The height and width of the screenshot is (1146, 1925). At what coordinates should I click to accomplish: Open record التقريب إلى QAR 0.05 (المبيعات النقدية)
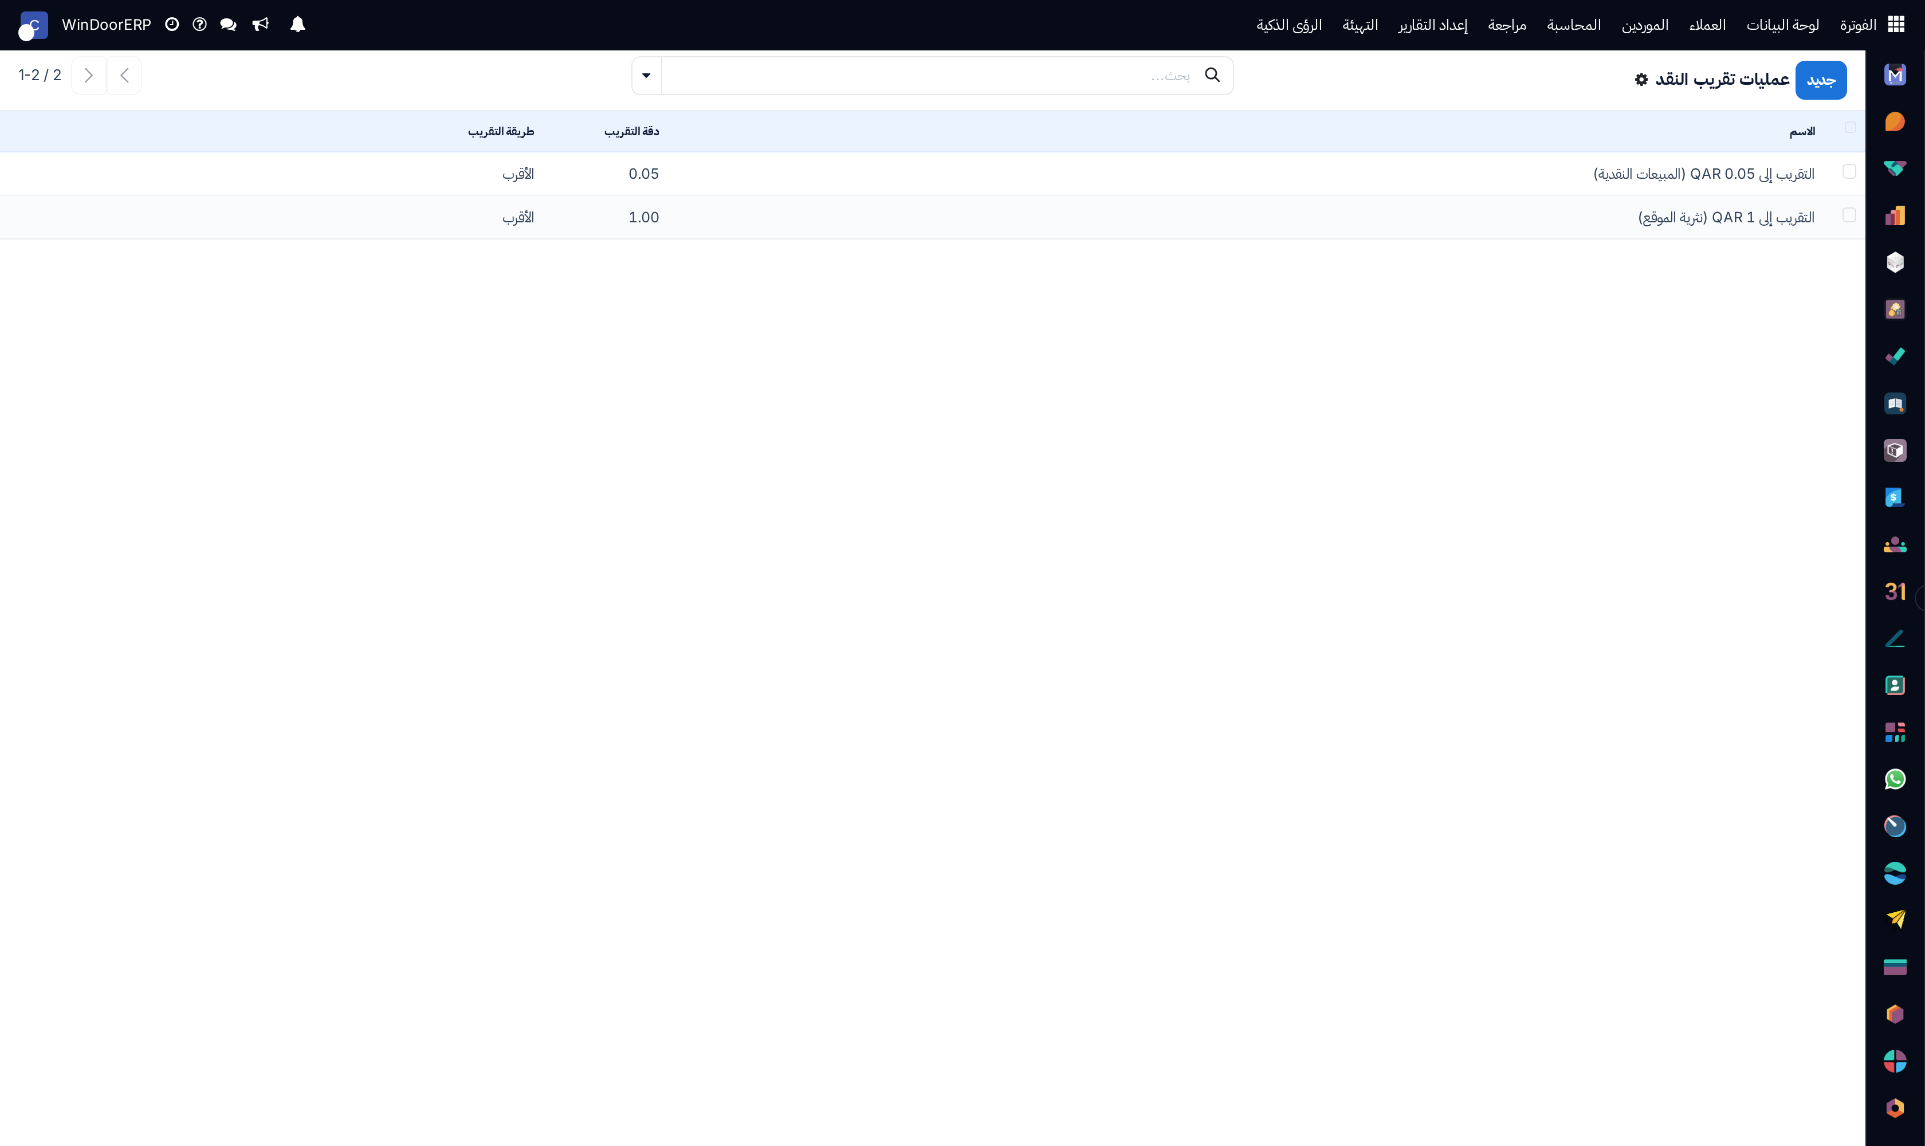click(1704, 174)
